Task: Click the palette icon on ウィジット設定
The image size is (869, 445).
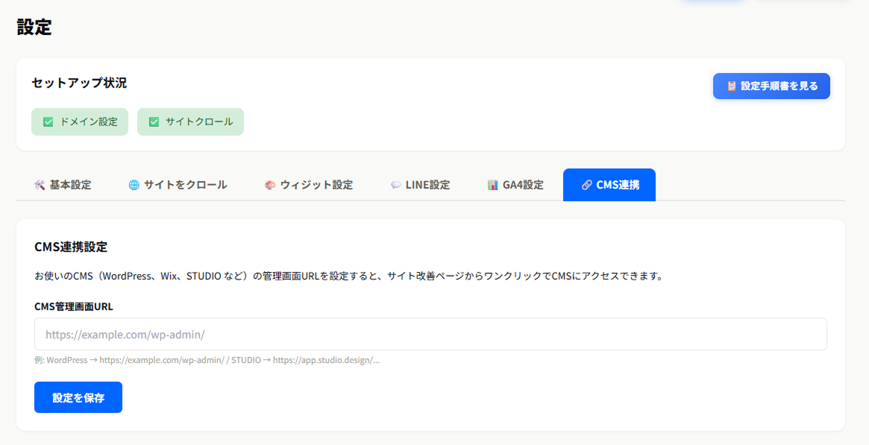Action: pos(270,185)
